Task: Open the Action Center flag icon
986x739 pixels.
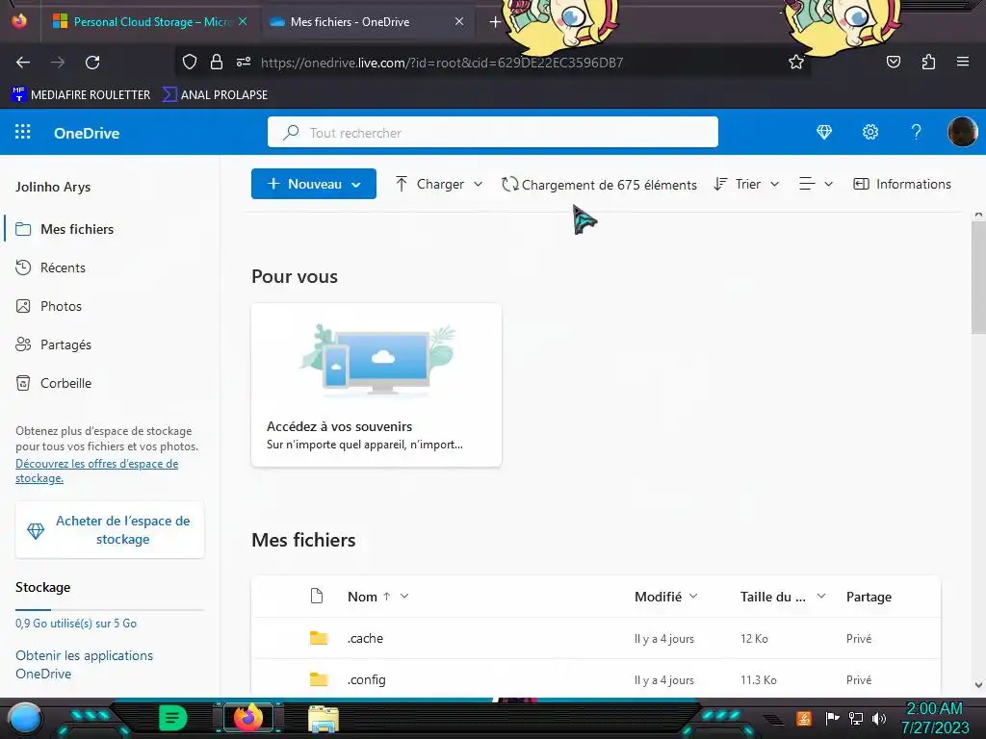Action: click(x=833, y=718)
